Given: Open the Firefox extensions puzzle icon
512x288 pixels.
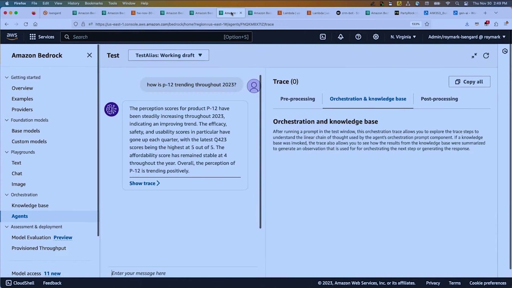Looking at the screenshot, I should 496,24.
